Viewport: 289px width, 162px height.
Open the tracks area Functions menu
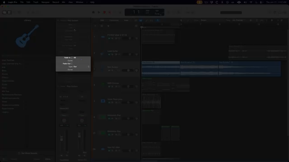[x=114, y=20]
